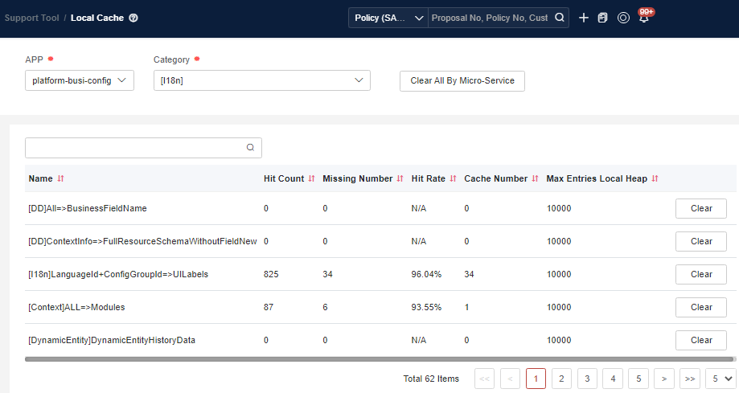739x393 pixels.
Task: Click the plus icon in header
Action: coord(584,18)
